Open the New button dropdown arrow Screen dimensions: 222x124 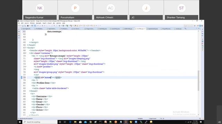(x=21, y=26)
